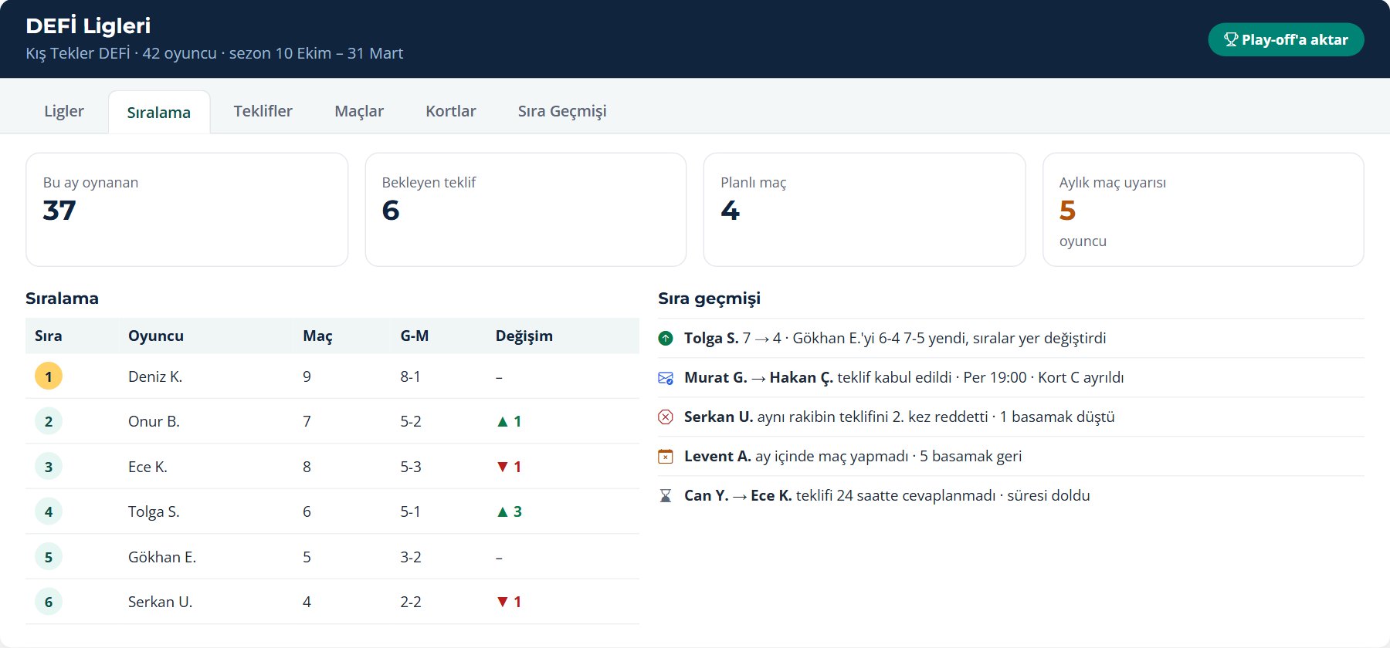Click Hakan Ç. name in history
Image resolution: width=1390 pixels, height=648 pixels.
click(802, 377)
